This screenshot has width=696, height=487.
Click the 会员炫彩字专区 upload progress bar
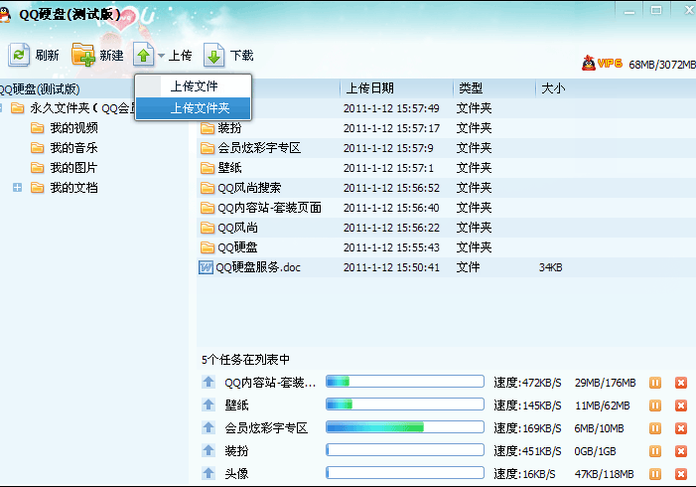405,427
